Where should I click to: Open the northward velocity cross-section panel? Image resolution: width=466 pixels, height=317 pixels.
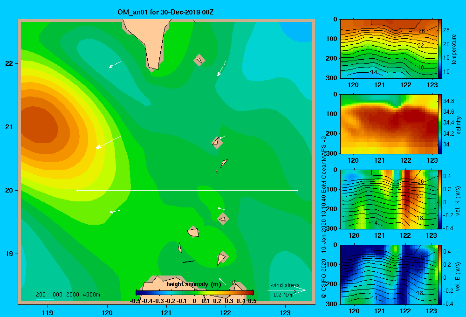(389, 199)
